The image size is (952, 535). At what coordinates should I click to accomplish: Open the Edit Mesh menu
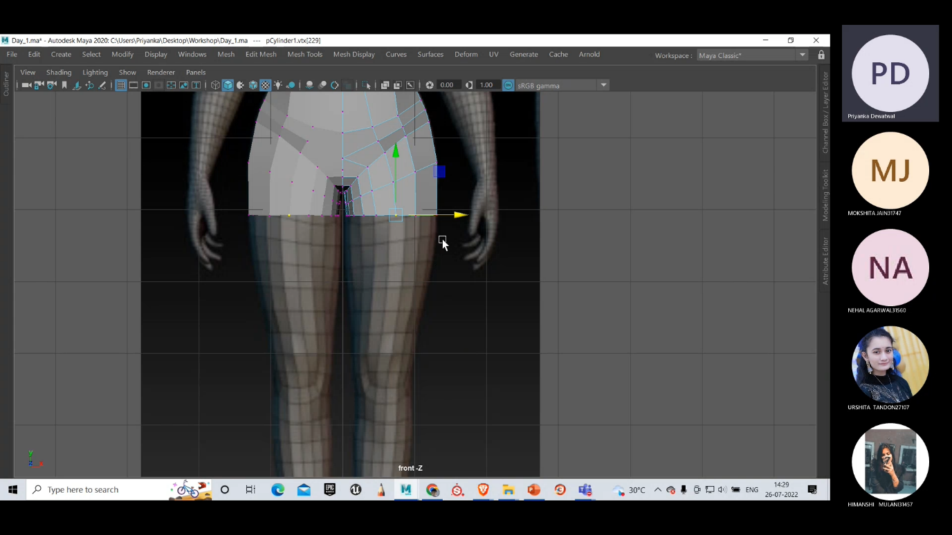261,55
